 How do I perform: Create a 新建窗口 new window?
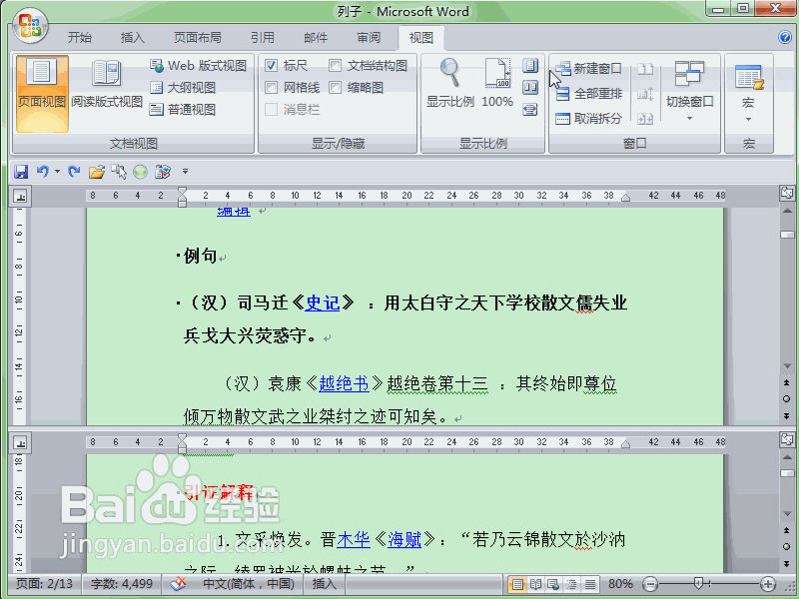(x=591, y=66)
